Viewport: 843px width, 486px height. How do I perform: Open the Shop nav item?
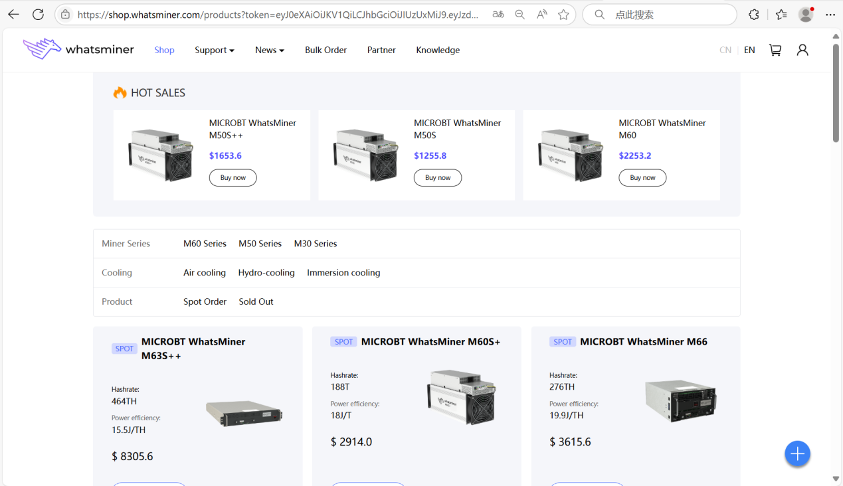[x=164, y=50]
